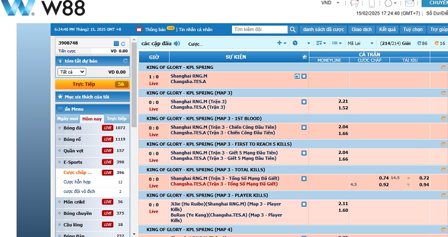Open the Kết quả menu
Image resolution: width=448 pixels, height=237 pixels.
[x=387, y=29]
